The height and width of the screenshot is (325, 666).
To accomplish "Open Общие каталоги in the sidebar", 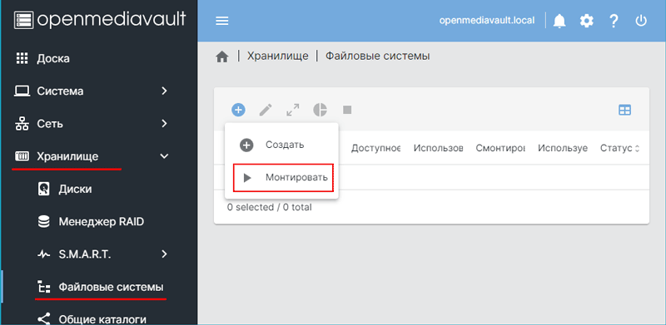I will pos(102,319).
